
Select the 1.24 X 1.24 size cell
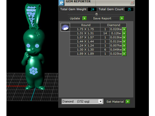(x=85, y=45)
